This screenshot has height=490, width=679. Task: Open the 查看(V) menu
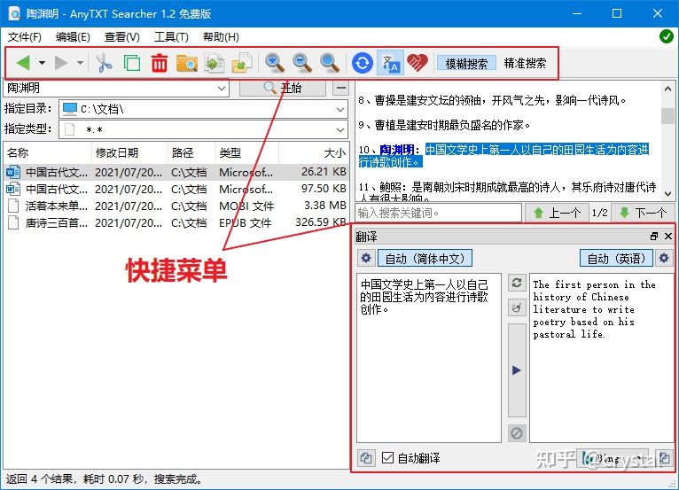pos(121,37)
